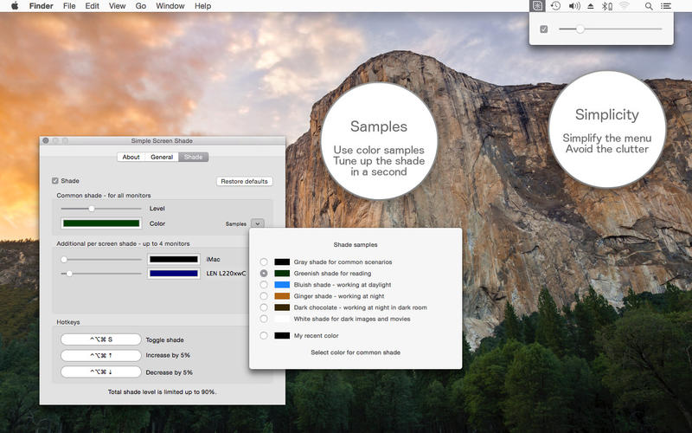Click the volume speaker icon in menu bar
Image resolution: width=692 pixels, height=433 pixels.
(x=574, y=6)
